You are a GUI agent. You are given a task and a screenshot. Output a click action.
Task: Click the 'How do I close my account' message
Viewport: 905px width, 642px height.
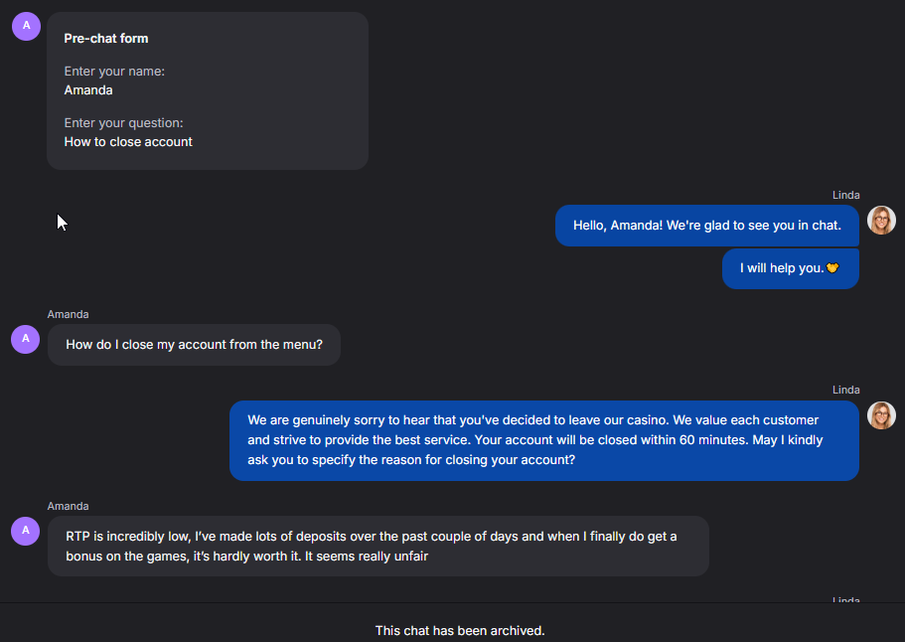[x=194, y=345]
